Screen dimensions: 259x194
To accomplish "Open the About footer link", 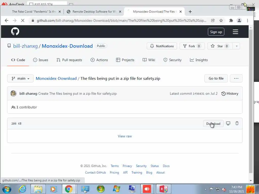I will point(160,172).
